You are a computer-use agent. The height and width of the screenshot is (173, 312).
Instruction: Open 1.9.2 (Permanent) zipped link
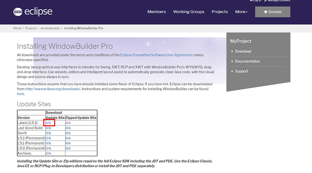point(68,138)
